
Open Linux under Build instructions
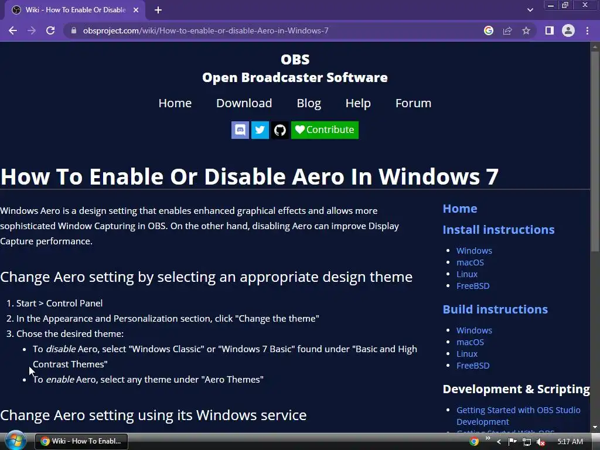[467, 354]
